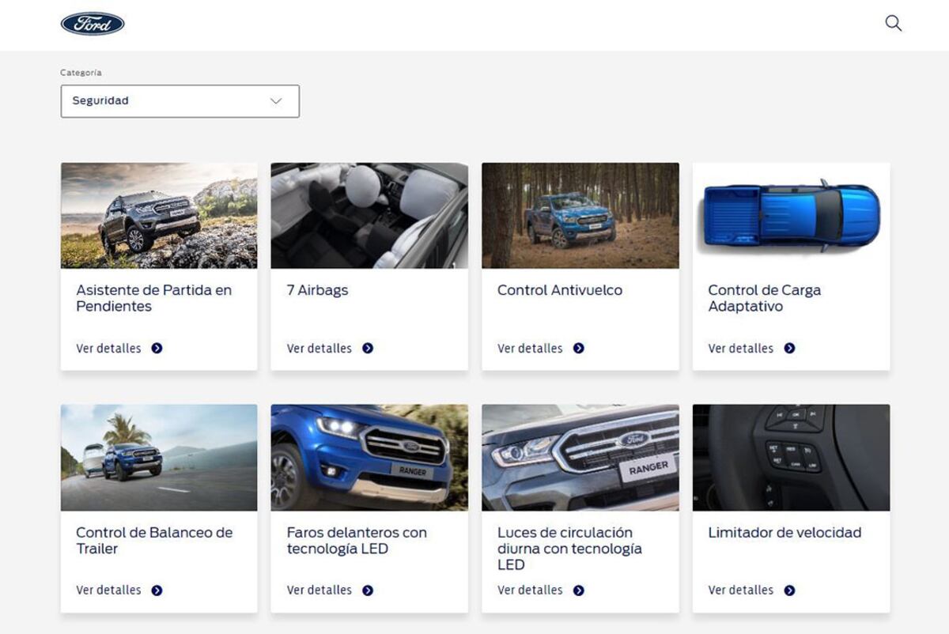This screenshot has width=949, height=634.
Task: Select the Control de Balanceo de Trailer title
Action: tap(154, 540)
